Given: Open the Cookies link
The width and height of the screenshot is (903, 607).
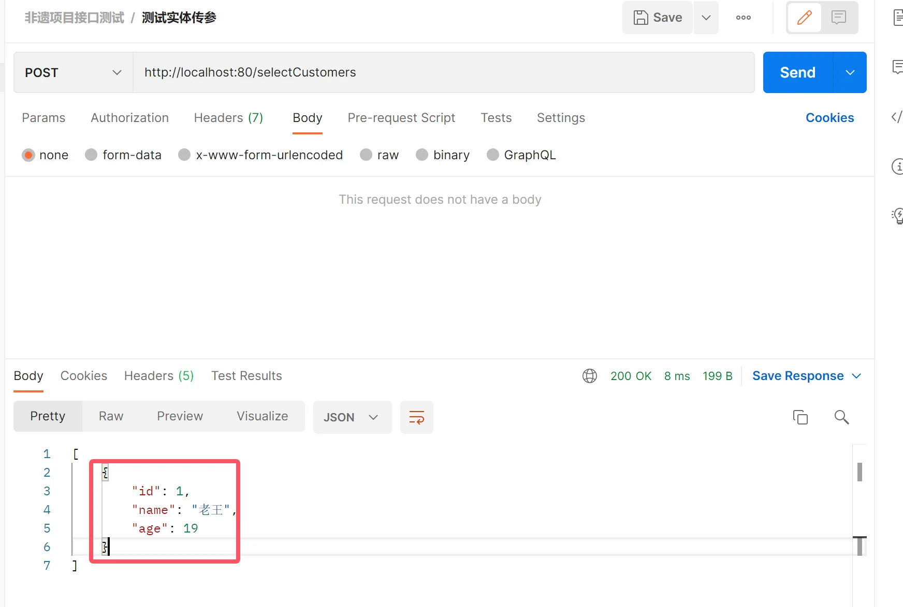Looking at the screenshot, I should click(x=829, y=118).
